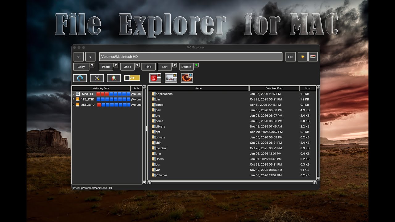Select the 256GB_D orange drive icon
Screen dimensions: 395x222
(78, 105)
